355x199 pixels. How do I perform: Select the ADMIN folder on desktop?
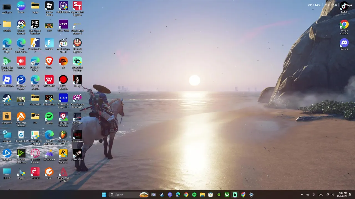click(7, 26)
